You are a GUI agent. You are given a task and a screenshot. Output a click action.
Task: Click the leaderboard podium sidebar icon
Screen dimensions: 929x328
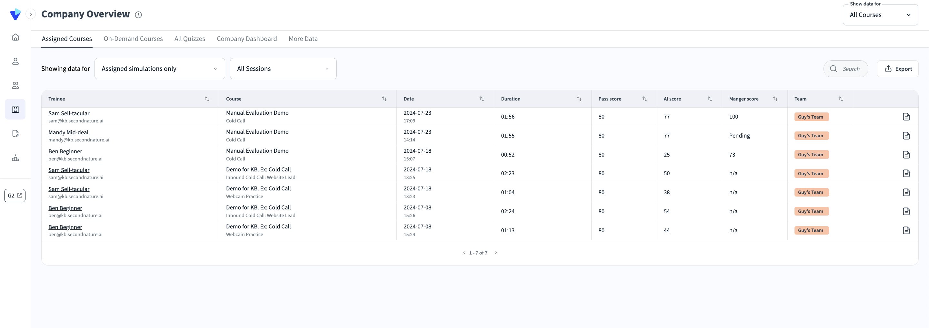[x=15, y=158]
